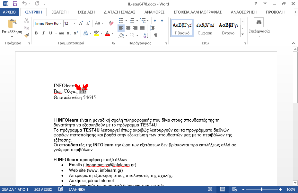Open text effects with the outlined A icon
This screenshot has height=193, width=298.
(x=86, y=33)
